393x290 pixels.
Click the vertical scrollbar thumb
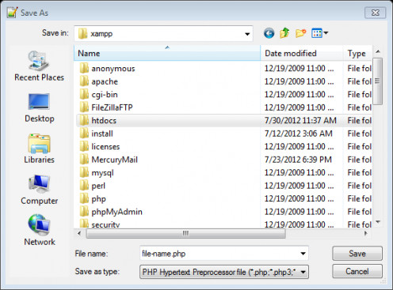pyautogui.click(x=378, y=81)
